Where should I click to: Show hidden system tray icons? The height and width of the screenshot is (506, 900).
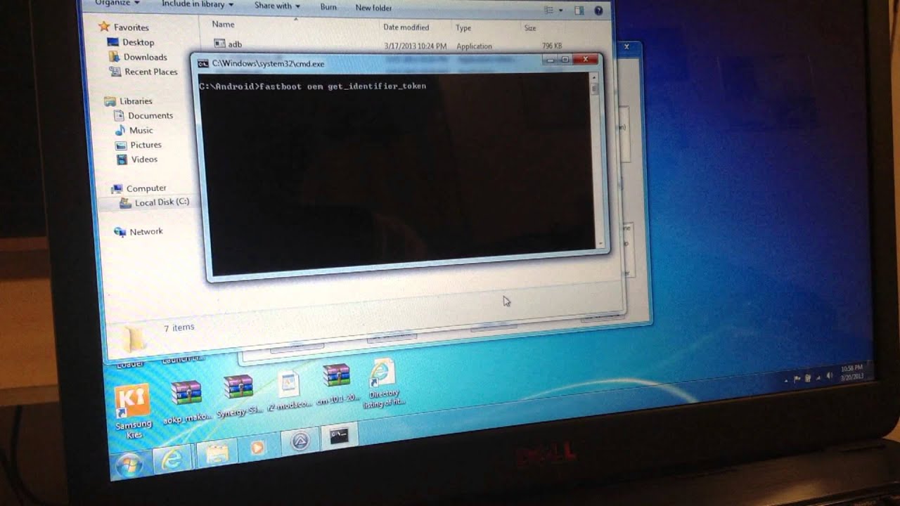(787, 379)
